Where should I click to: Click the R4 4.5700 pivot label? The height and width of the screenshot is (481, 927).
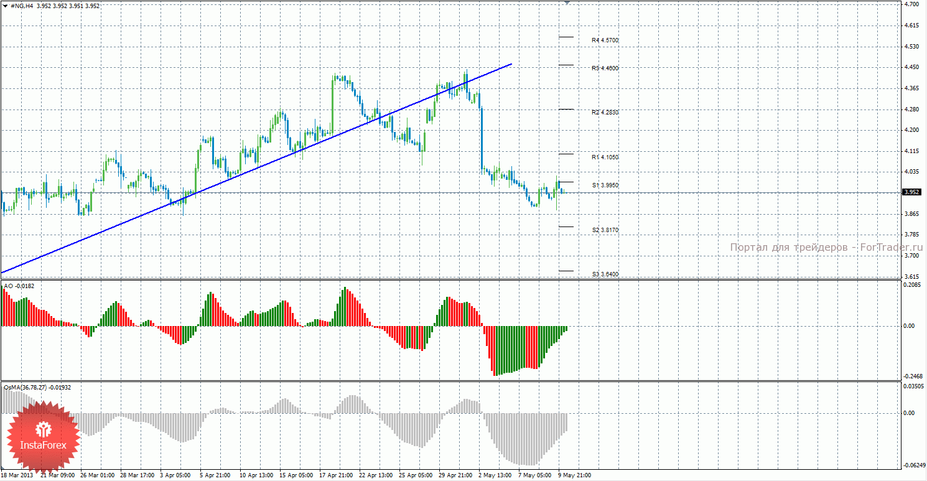(605, 40)
